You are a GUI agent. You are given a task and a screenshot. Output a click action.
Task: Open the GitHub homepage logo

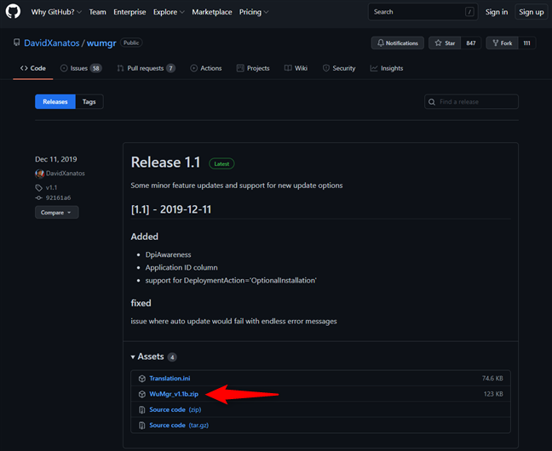(x=13, y=12)
